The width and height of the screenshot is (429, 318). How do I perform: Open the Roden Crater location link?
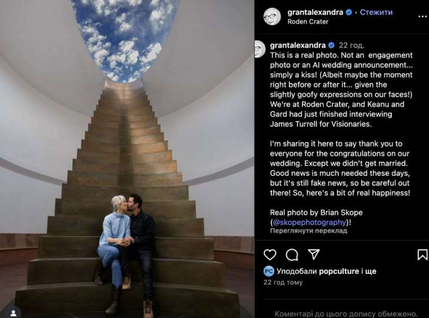(x=308, y=22)
